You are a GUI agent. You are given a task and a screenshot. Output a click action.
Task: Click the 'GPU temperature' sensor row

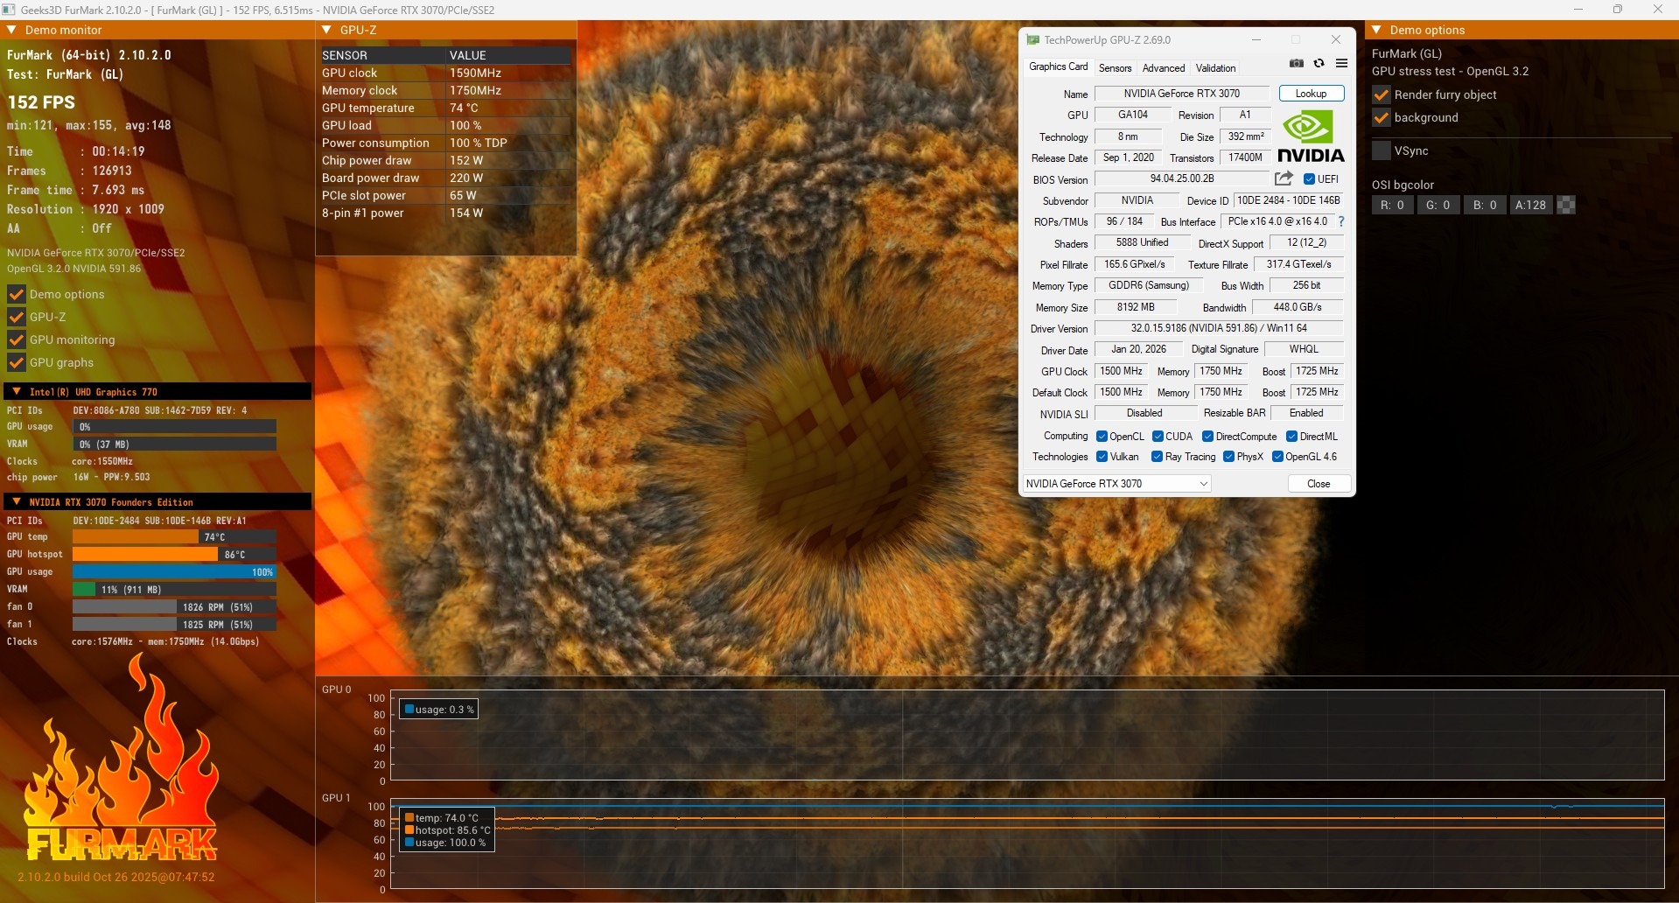point(445,108)
